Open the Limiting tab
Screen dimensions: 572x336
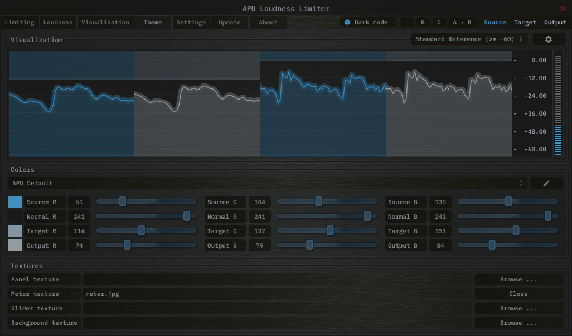20,23
